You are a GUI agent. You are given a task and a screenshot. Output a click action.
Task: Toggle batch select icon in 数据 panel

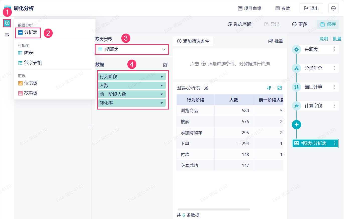point(165,65)
